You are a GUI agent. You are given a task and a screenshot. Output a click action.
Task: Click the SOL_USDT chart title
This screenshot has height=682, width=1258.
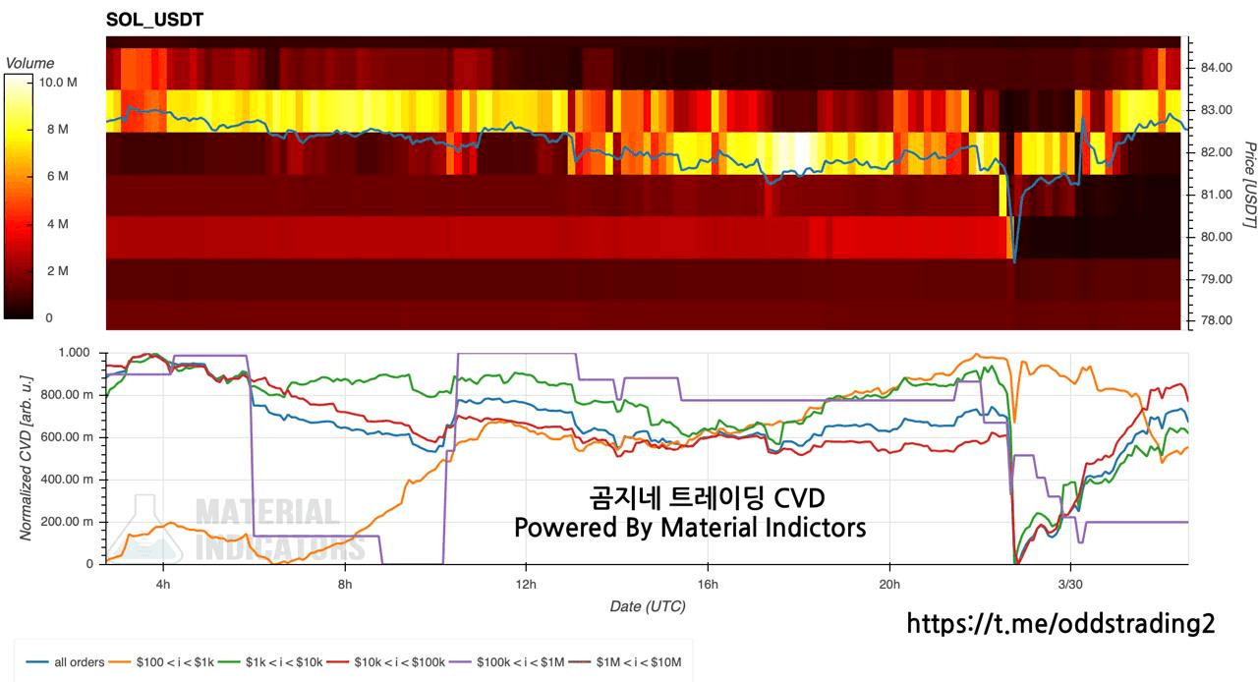154,20
